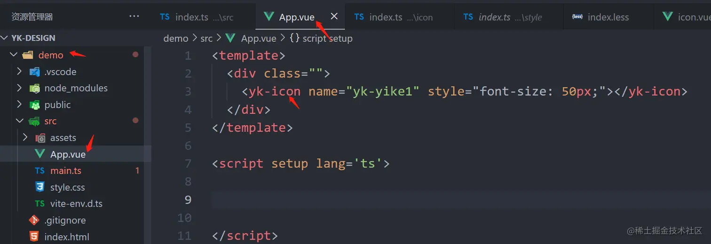Switch to the index.less tab
The image size is (711, 244).
pyautogui.click(x=608, y=17)
